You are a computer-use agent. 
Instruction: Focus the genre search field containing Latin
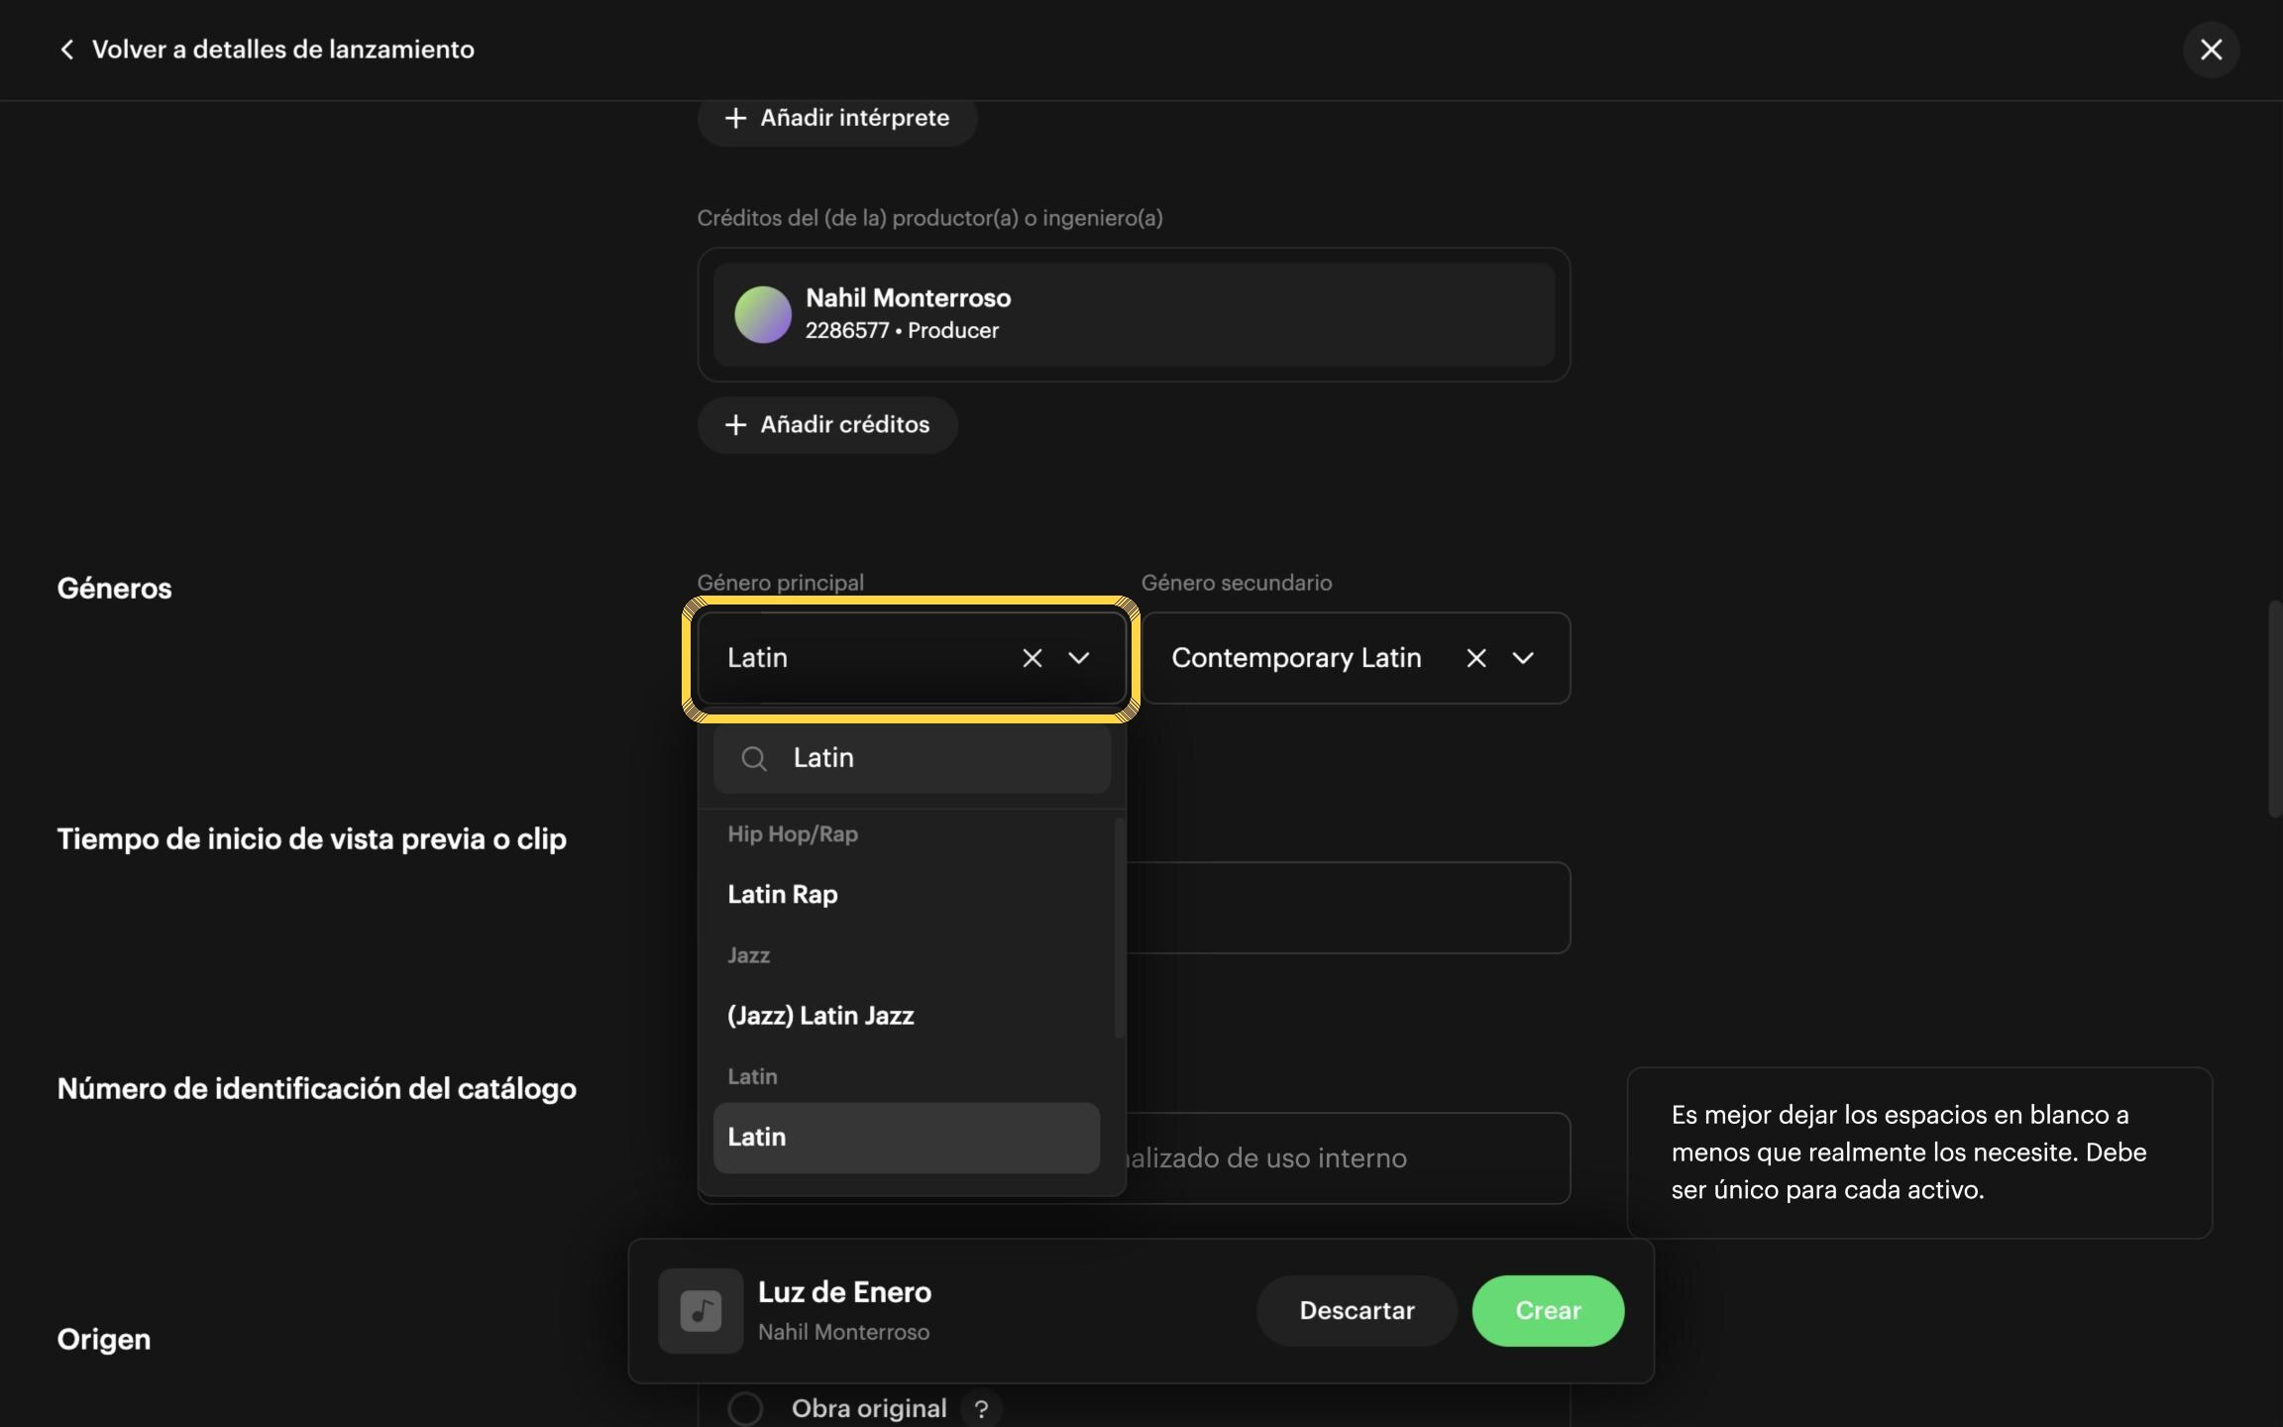click(x=912, y=759)
